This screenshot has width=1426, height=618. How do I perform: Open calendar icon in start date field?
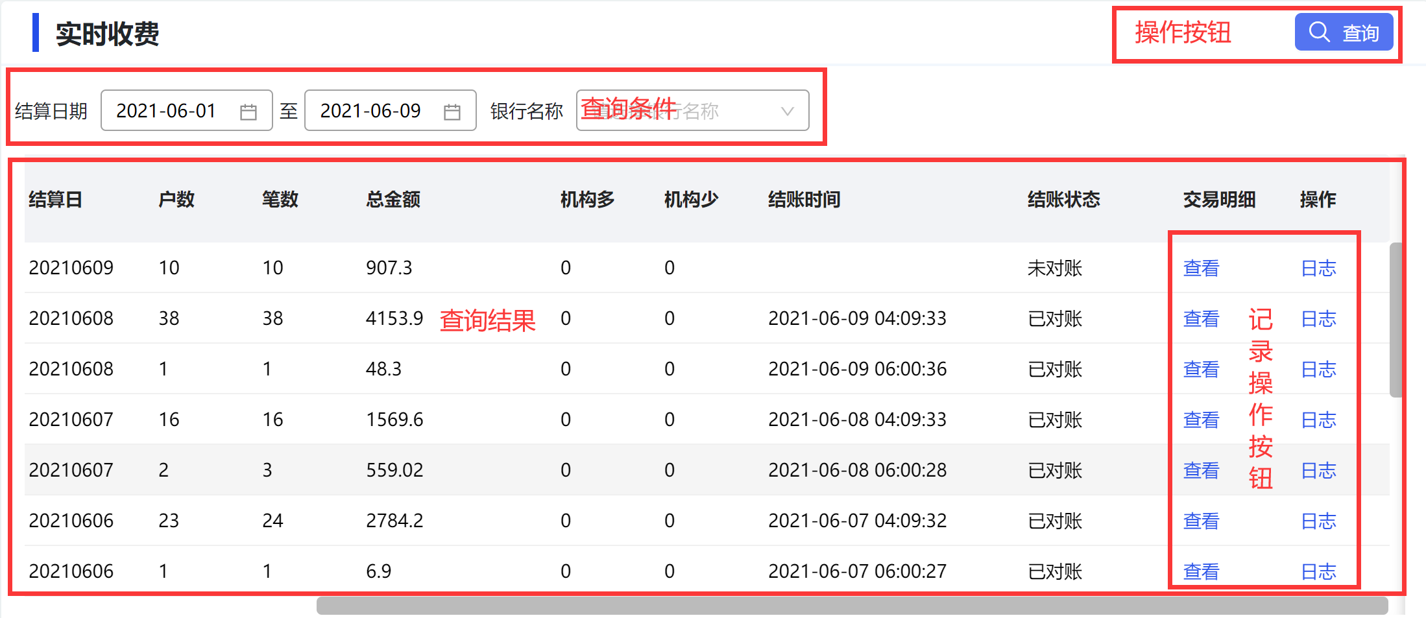tap(248, 112)
